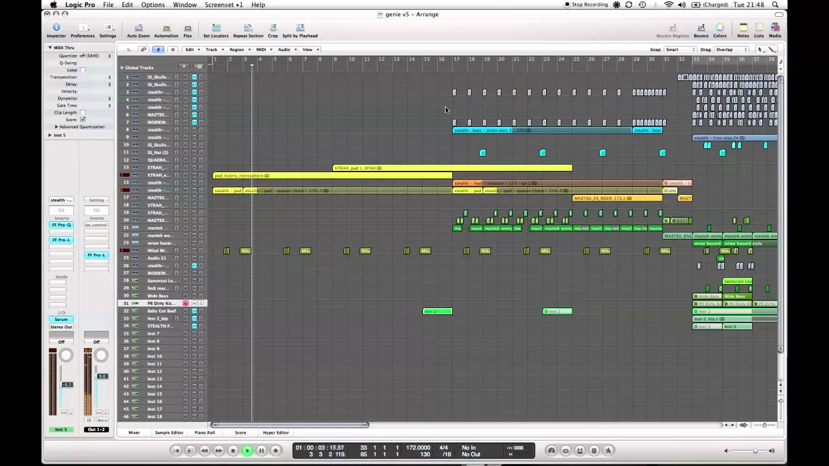This screenshot has width=829, height=466.
Task: Open the Lists panel icon
Action: coord(758,27)
